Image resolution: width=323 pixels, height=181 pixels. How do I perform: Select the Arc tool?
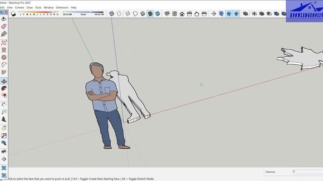4,65
